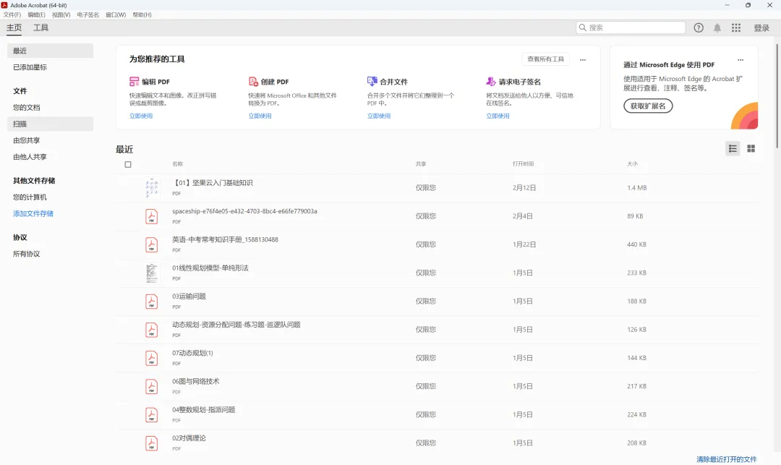Image resolution: width=781 pixels, height=465 pixels.
Task: Click the vertical scrollbar on right edge
Action: pos(777,96)
